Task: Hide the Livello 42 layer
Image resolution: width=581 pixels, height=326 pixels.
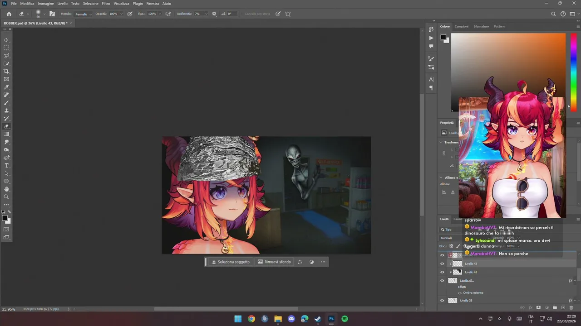Action: coord(443,281)
